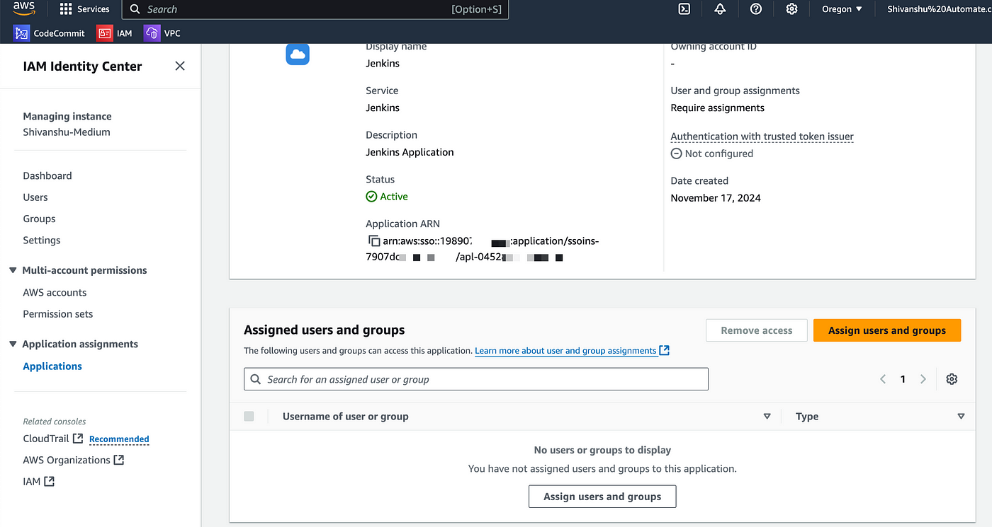Open the external link icon beside Learn more

(664, 350)
